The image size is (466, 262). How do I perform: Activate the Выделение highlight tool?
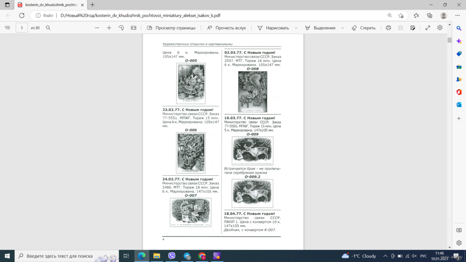(321, 27)
